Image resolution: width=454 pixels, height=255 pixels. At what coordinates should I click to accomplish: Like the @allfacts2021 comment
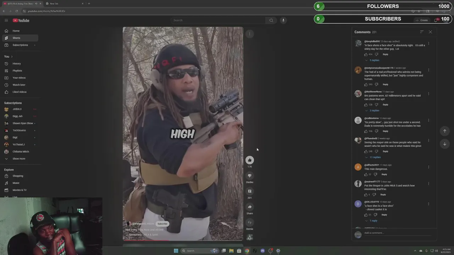[366, 174]
